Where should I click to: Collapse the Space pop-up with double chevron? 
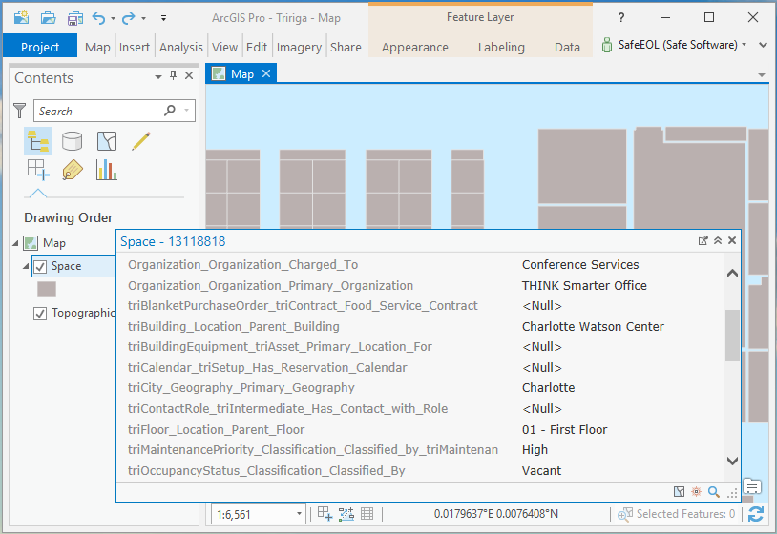tap(718, 240)
